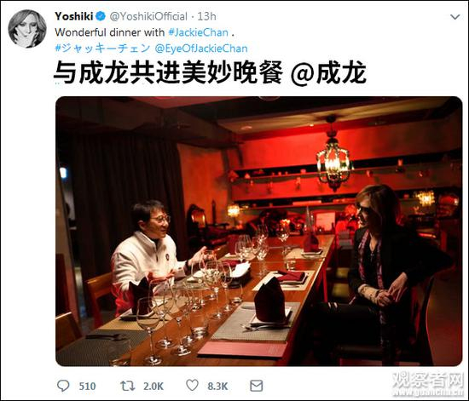Click the Yoshiki display name
The height and width of the screenshot is (401, 469).
click(74, 16)
